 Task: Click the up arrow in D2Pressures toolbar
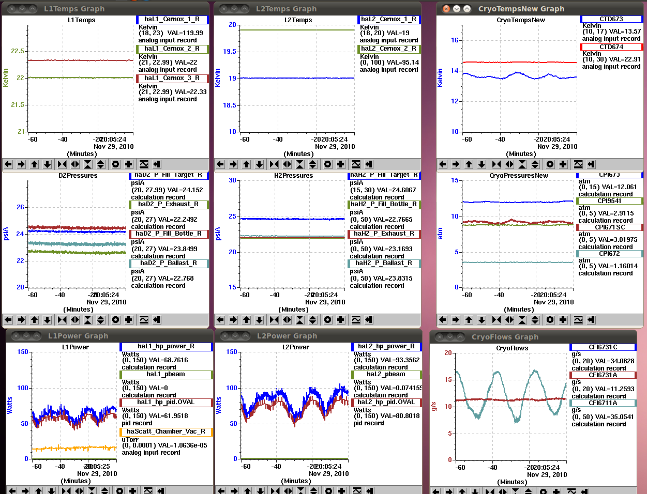(34, 320)
